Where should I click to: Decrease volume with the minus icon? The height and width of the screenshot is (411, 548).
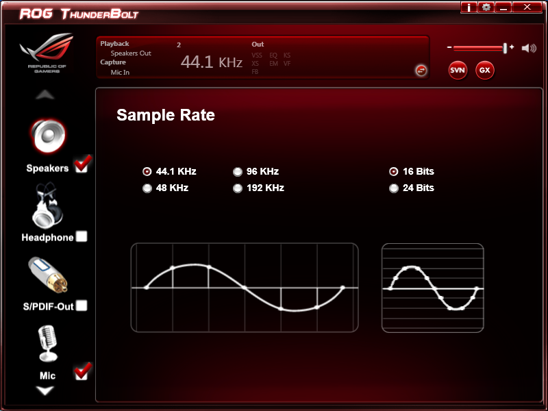(449, 47)
